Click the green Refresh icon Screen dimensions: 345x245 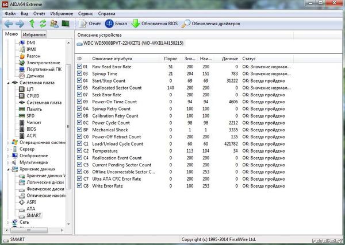click(43, 24)
